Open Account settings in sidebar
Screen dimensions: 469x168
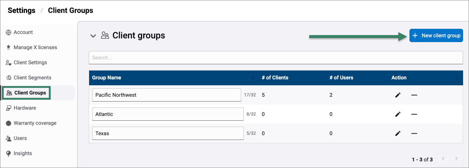click(x=23, y=32)
